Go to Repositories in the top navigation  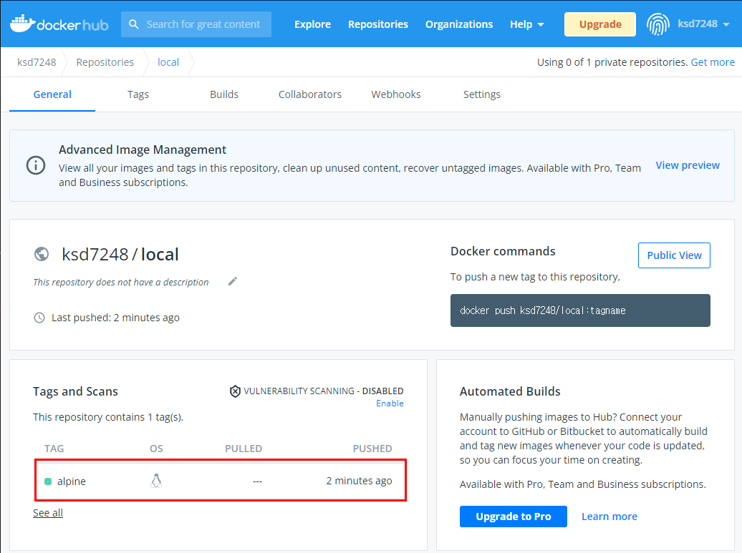coord(378,24)
